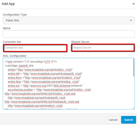Viewport: 137px width, 125px height.
Task: Click the Paste XML dropdown arrow
Action: pyautogui.click(x=131, y=20)
